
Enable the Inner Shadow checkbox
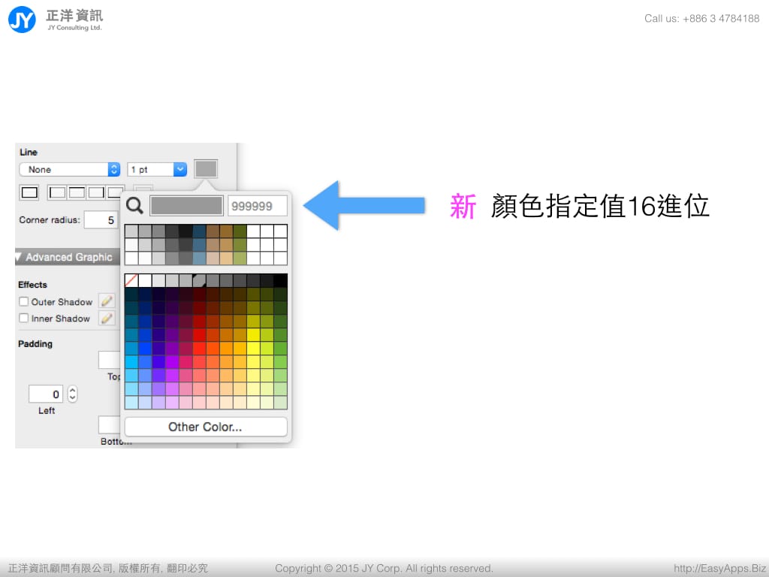click(x=24, y=319)
